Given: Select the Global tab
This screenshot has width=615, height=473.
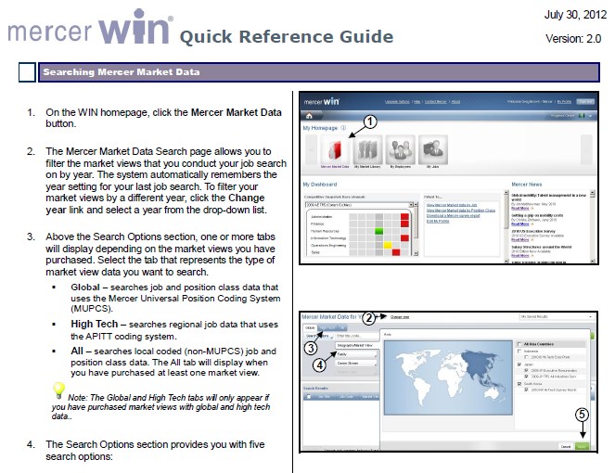Looking at the screenshot, I should (x=310, y=327).
